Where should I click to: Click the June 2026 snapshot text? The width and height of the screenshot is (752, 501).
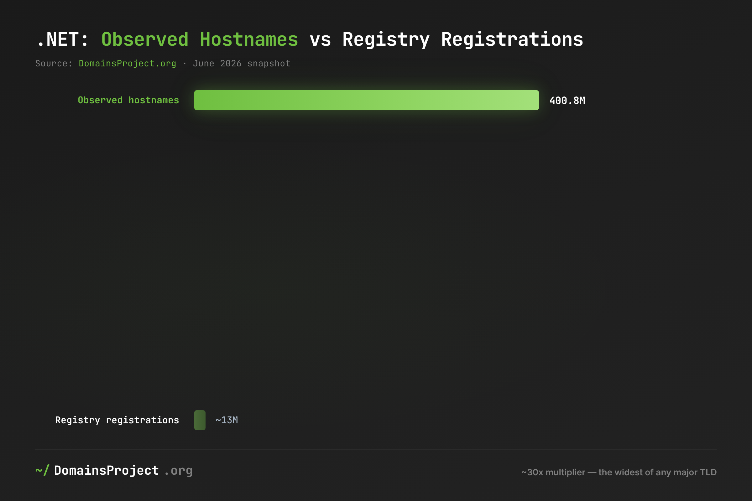click(x=242, y=64)
